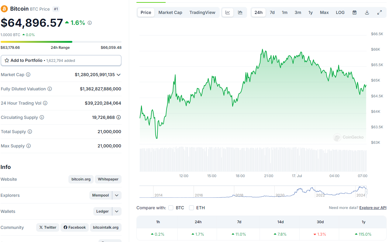Open bitcoin.org website link
Screen dimensions: 389x242
point(81,179)
